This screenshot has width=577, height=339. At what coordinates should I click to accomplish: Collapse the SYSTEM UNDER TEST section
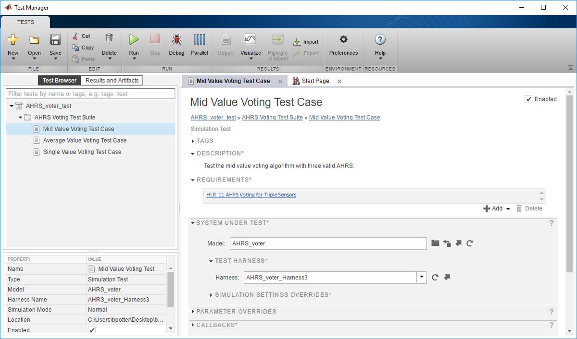tap(192, 223)
